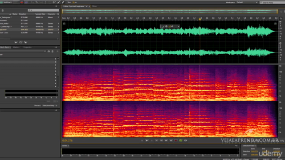Click the Search Help field

tap(272, 3)
